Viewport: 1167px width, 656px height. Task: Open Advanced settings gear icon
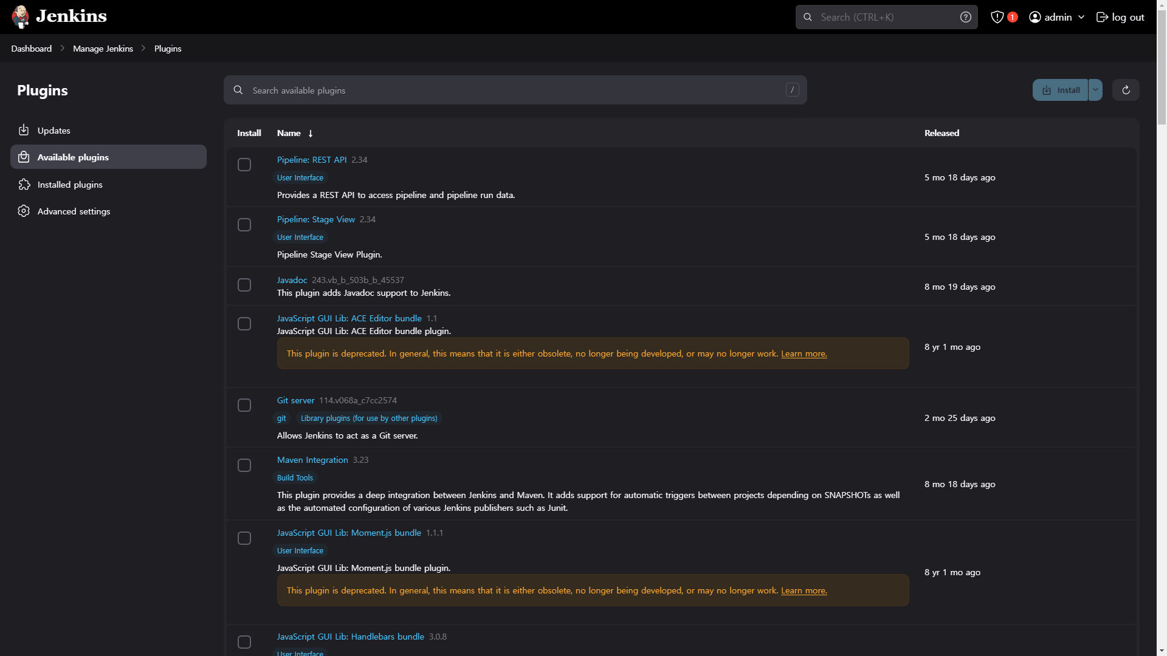24,211
